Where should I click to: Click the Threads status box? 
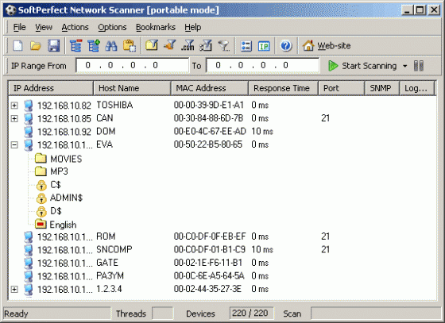163,313
